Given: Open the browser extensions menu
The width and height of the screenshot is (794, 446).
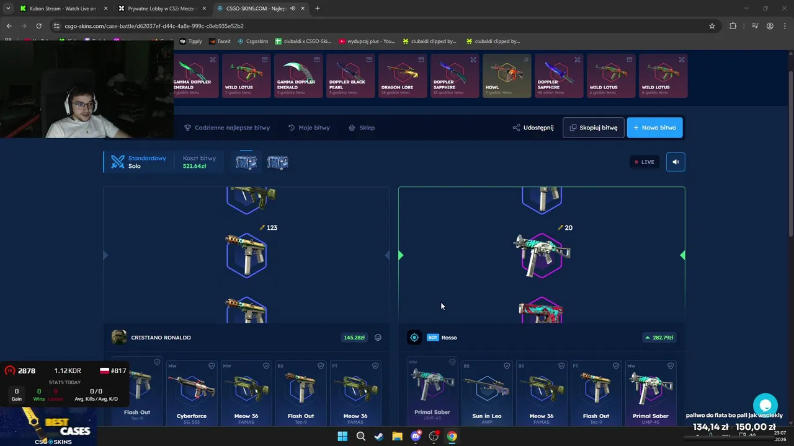Looking at the screenshot, I should pos(733,26).
